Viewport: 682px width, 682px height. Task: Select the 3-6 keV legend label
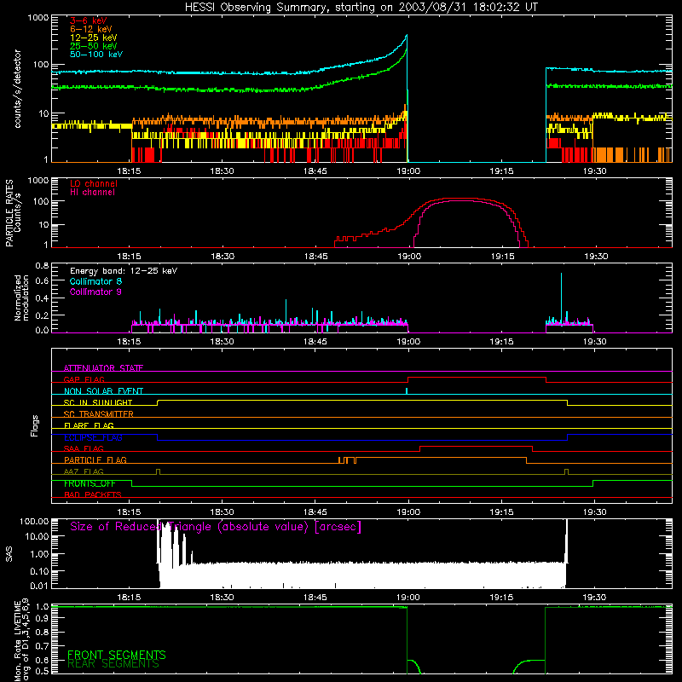(x=89, y=20)
